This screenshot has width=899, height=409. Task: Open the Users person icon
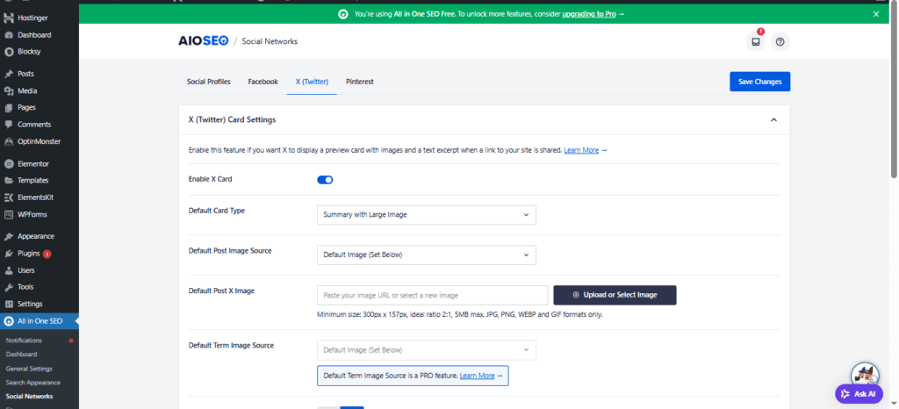(9, 270)
